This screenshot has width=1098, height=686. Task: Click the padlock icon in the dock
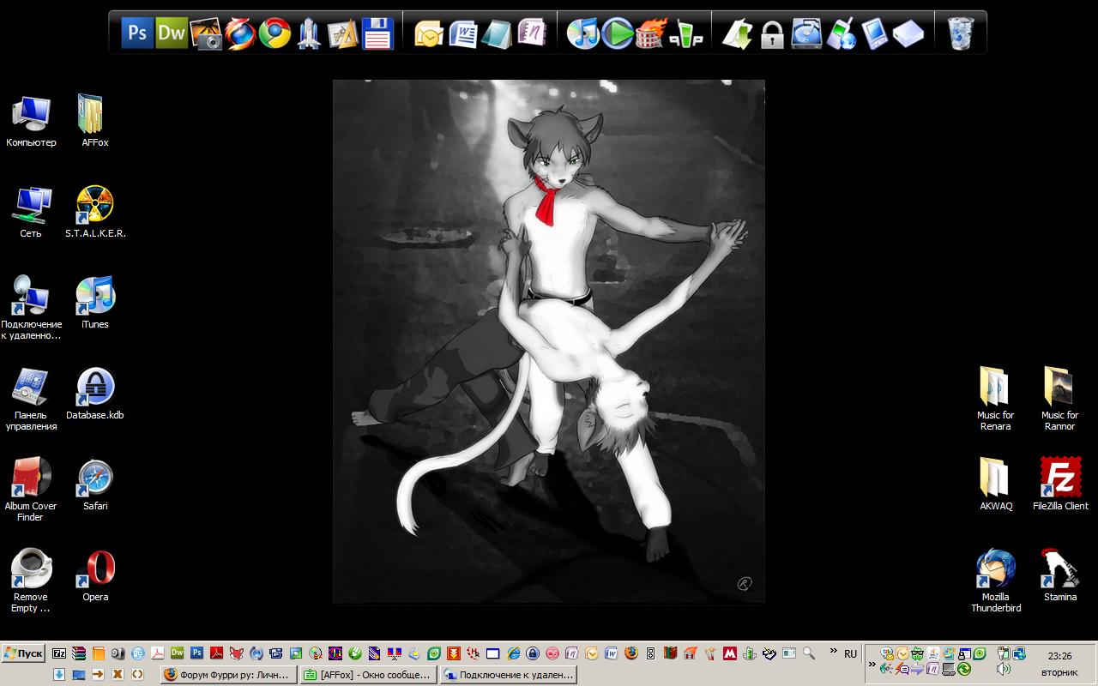coord(772,35)
